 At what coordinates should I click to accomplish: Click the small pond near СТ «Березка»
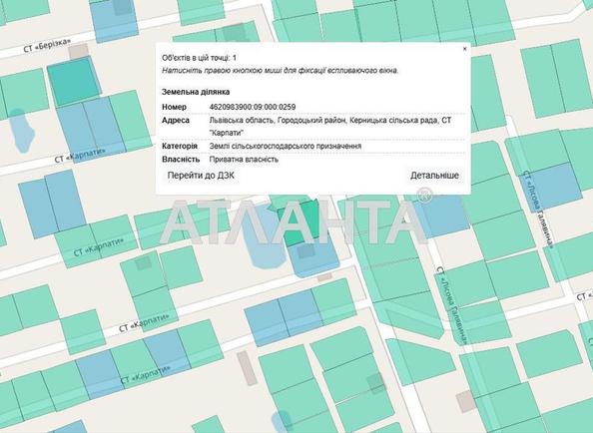[x=21, y=130]
